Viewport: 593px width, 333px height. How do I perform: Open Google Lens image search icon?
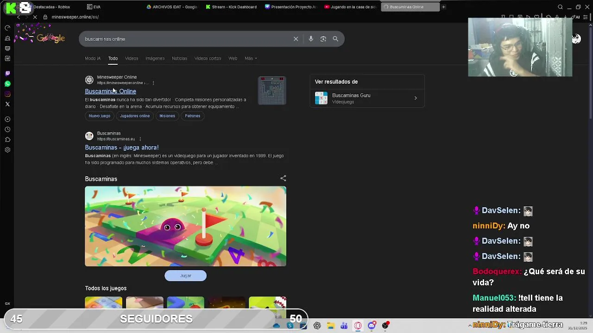323,39
